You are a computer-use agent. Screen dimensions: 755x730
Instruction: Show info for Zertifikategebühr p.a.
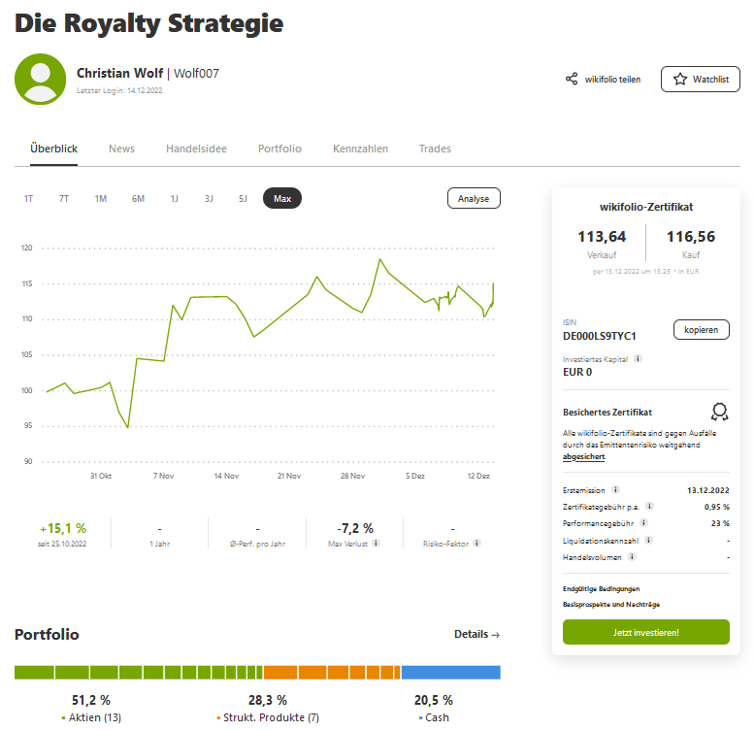click(x=649, y=506)
